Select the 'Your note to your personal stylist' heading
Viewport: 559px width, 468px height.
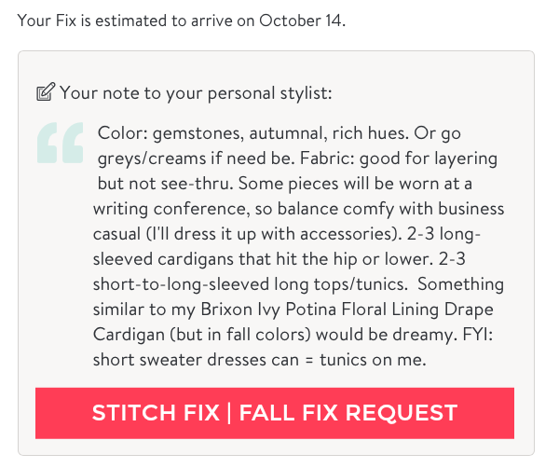click(x=196, y=93)
